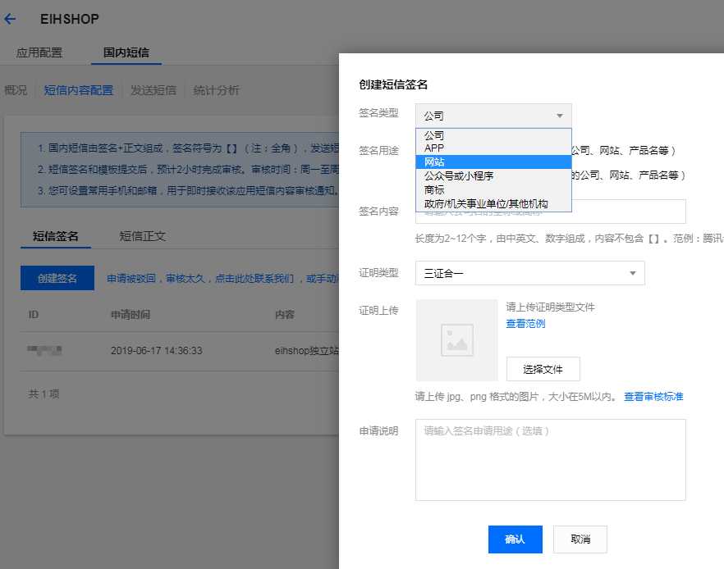
Task: Click the blue 确认 button
Action: (516, 539)
